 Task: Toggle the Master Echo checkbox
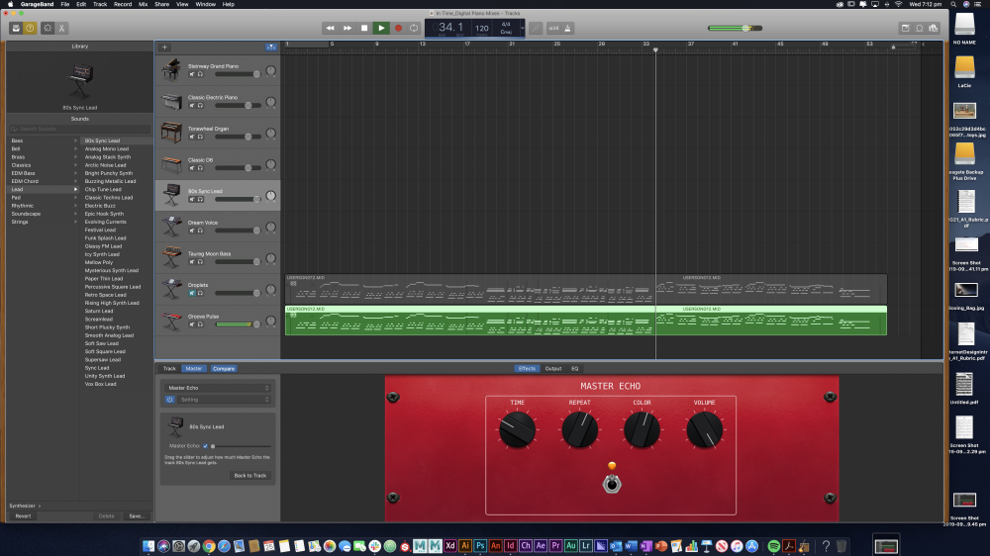(205, 446)
